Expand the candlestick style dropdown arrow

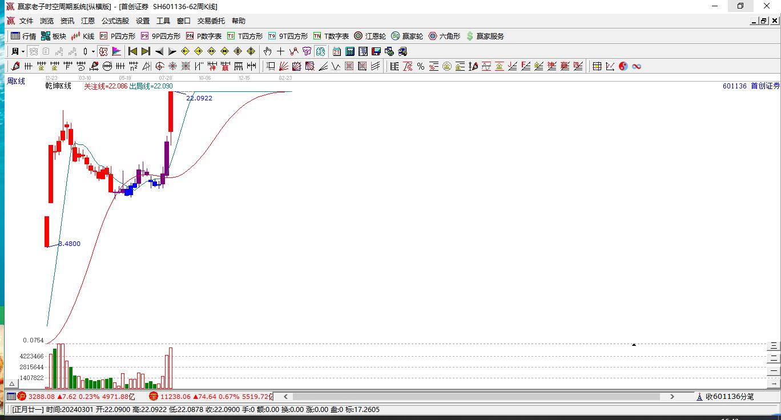93,51
